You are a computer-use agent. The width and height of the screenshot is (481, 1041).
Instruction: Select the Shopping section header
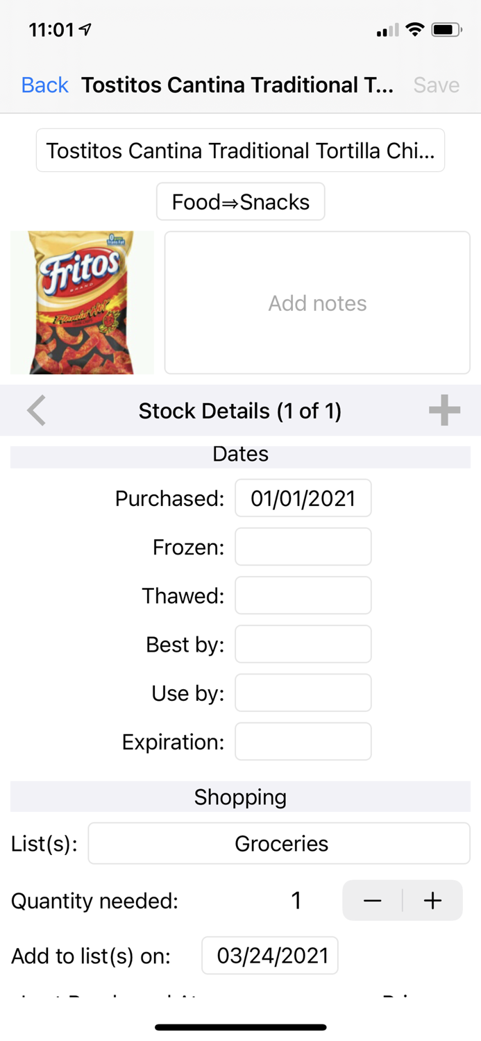click(240, 796)
